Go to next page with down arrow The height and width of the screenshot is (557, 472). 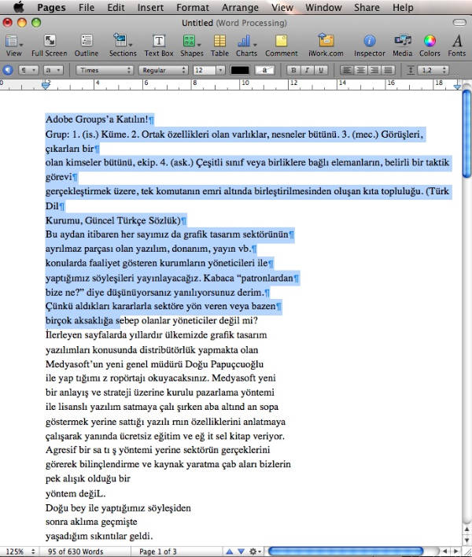[242, 551]
